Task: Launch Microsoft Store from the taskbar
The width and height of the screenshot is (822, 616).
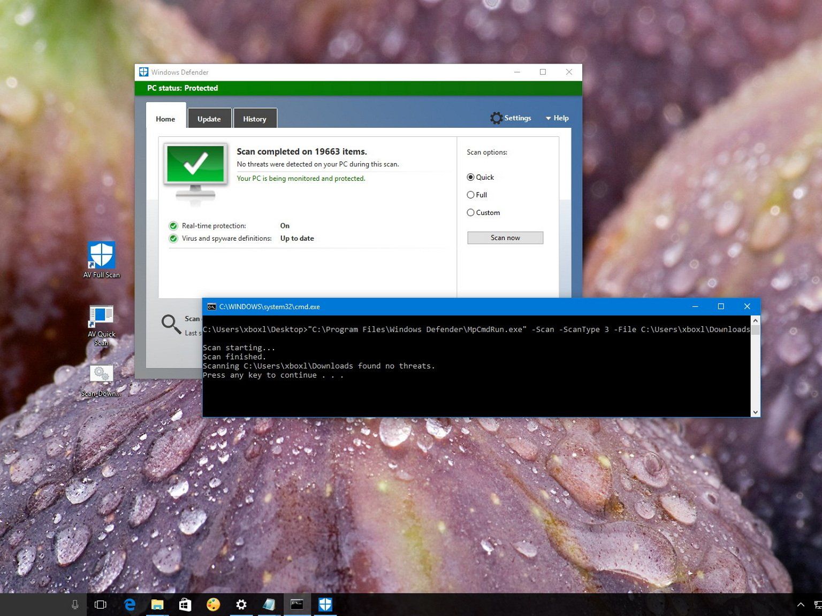Action: pyautogui.click(x=185, y=605)
